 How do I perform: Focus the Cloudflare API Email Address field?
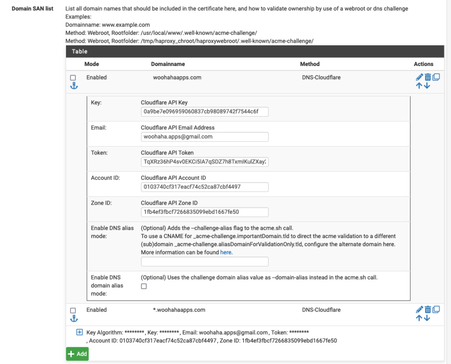(204, 136)
